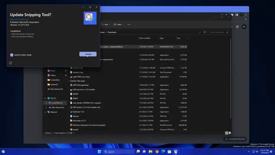Click the Customize Chrome button
The width and height of the screenshot is (275, 155).
tap(235, 139)
